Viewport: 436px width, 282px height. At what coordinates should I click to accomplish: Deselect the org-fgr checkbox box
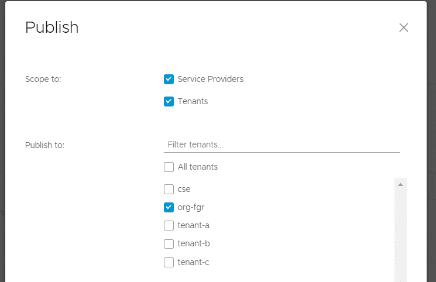click(x=169, y=208)
